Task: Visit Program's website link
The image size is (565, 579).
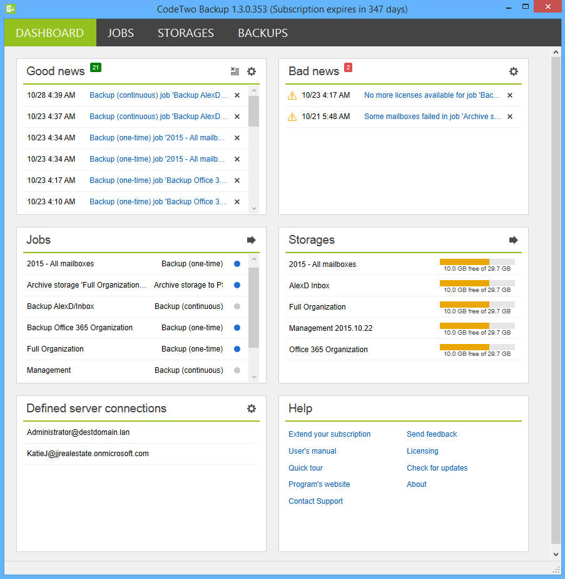Action: [x=319, y=484]
